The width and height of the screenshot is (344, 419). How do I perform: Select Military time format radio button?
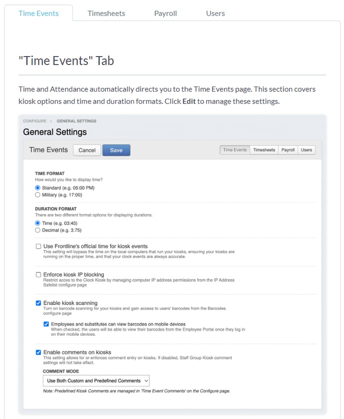tap(38, 195)
